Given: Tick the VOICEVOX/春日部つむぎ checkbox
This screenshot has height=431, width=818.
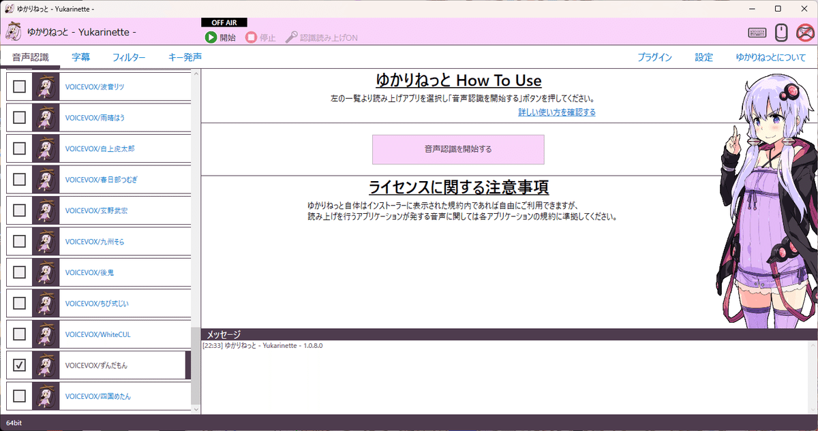Looking at the screenshot, I should [20, 179].
